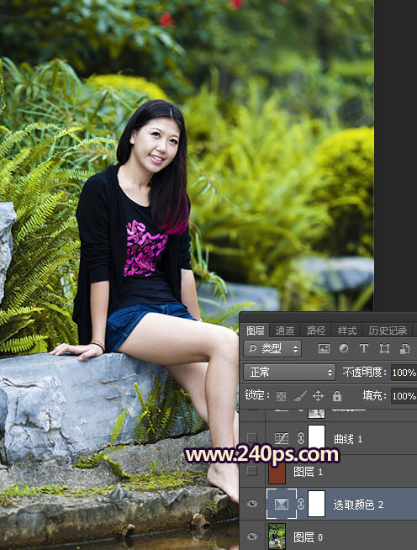Screen dimensions: 417x550
Task: Select the 图层 0 photo thumbnail
Action: pos(277,537)
